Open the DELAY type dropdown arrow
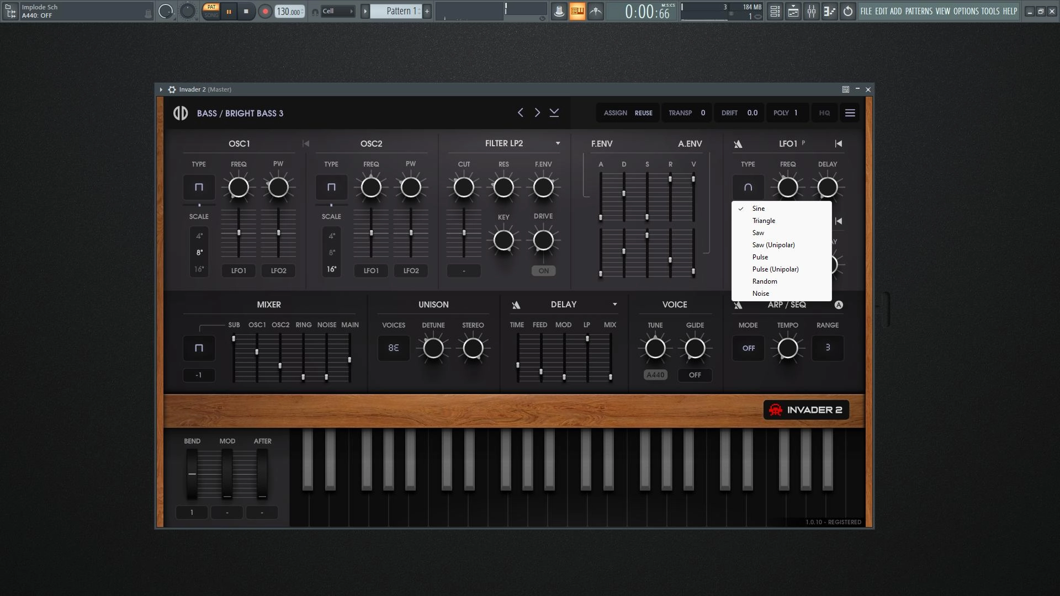1060x596 pixels. 614,305
